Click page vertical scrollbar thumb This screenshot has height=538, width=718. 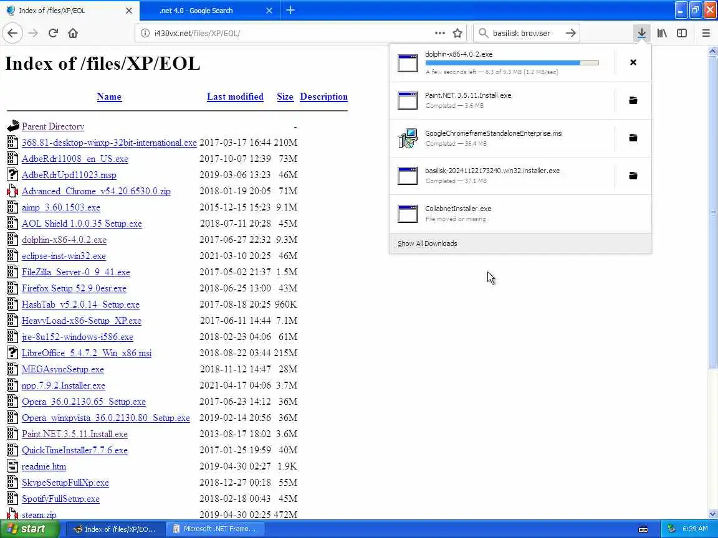coord(712,212)
